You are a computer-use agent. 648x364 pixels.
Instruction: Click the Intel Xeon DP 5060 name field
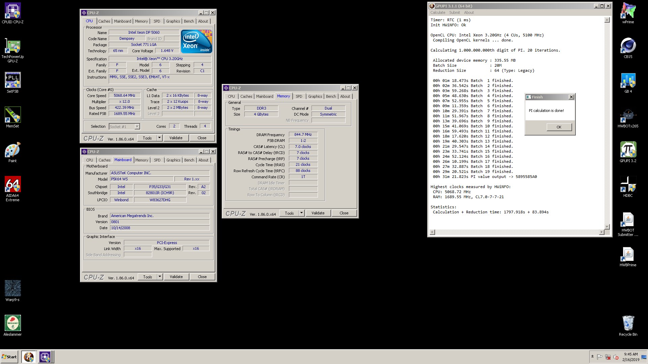144,32
